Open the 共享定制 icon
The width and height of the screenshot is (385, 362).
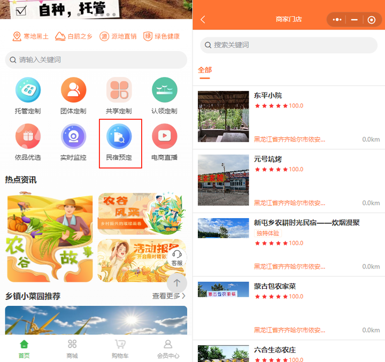click(x=119, y=90)
